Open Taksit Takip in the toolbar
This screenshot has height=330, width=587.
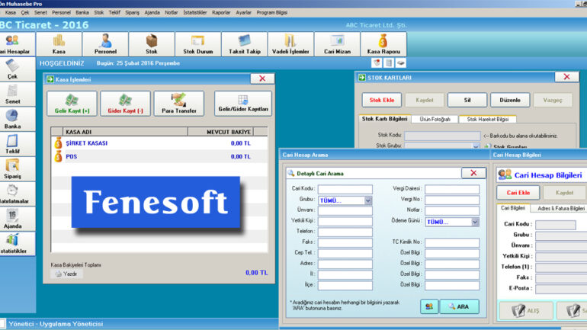[245, 44]
